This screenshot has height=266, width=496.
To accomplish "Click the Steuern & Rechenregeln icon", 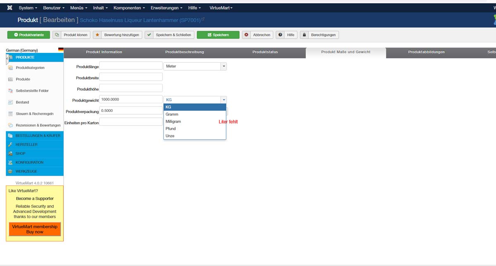I will coord(11,114).
